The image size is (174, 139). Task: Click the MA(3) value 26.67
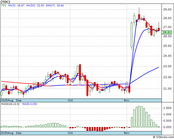coord(21,5)
